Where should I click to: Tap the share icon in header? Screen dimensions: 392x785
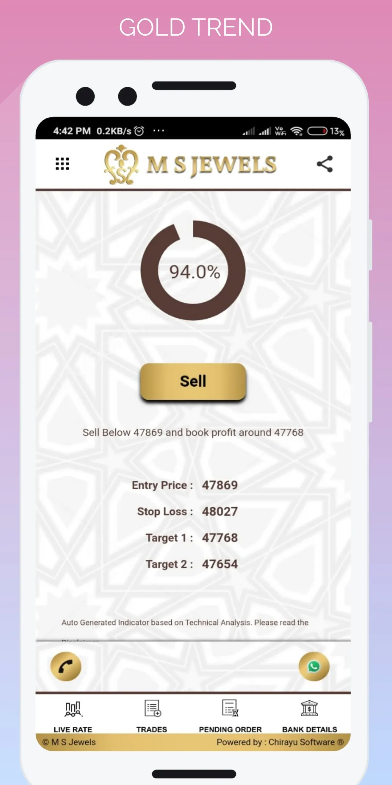[325, 164]
